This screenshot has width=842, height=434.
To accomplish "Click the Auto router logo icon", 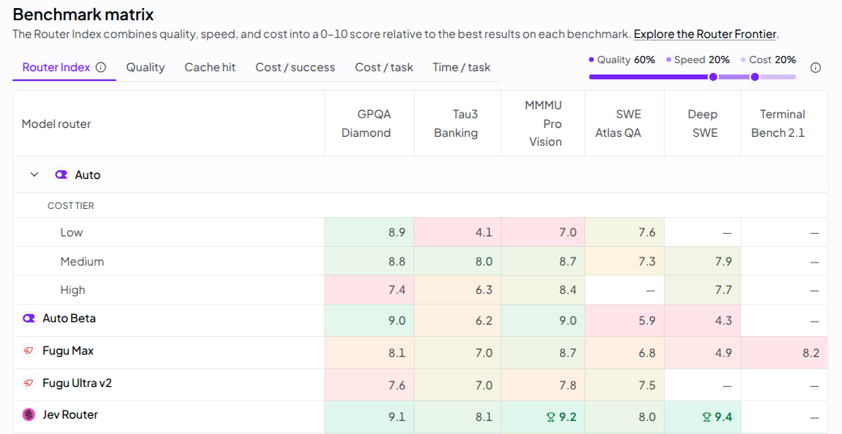I will pos(62,175).
